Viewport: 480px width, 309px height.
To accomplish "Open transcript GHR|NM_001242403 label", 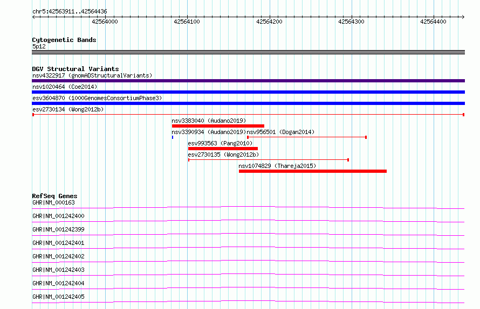I will [58, 270].
